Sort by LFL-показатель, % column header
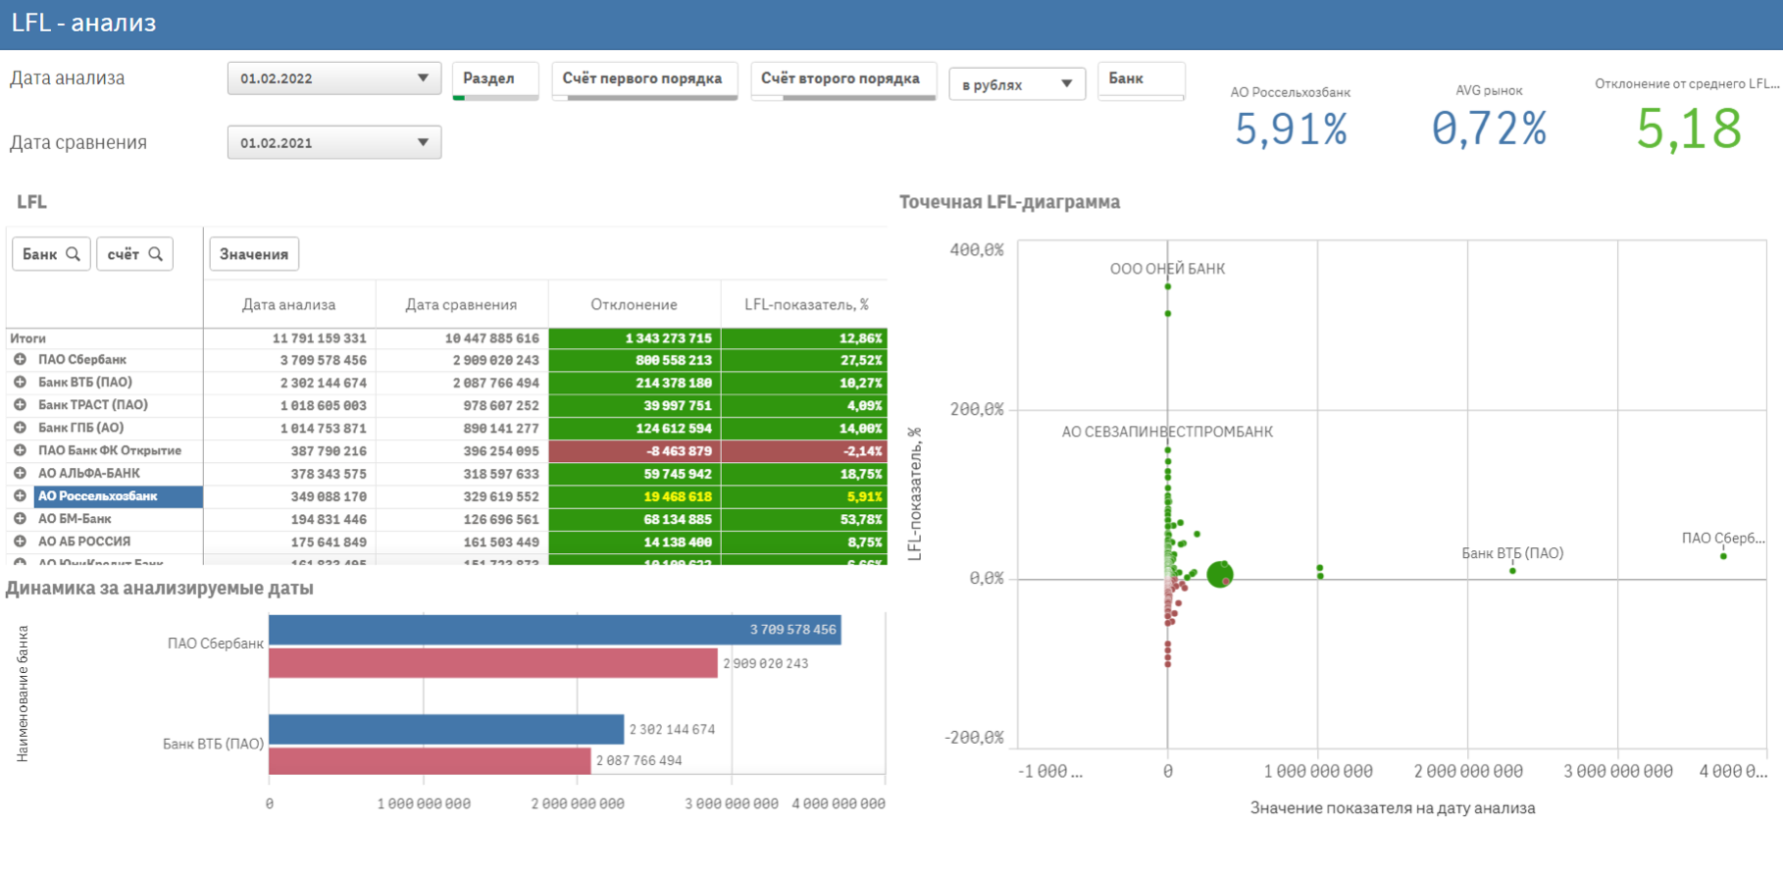 coord(806,305)
